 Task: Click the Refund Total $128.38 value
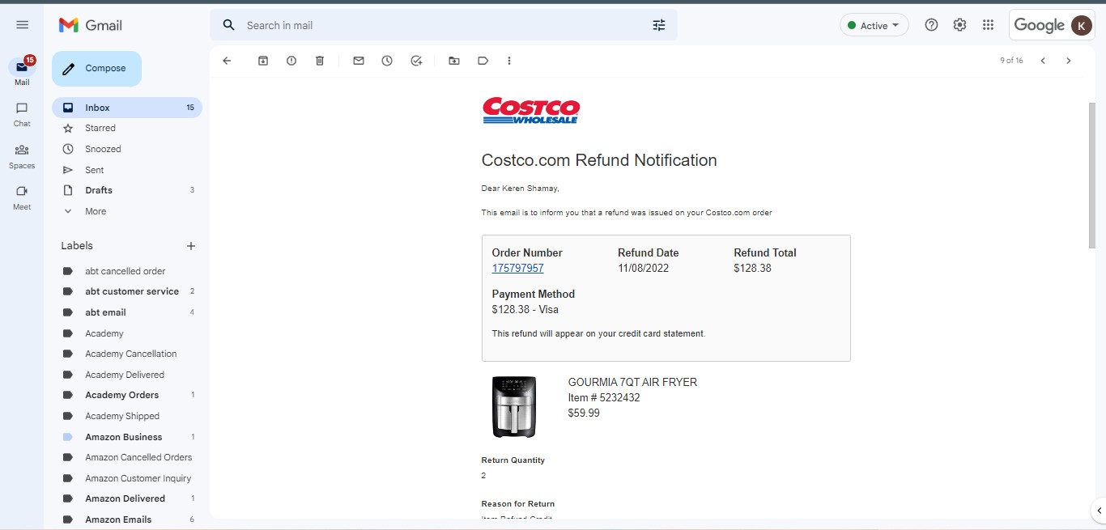pos(753,268)
